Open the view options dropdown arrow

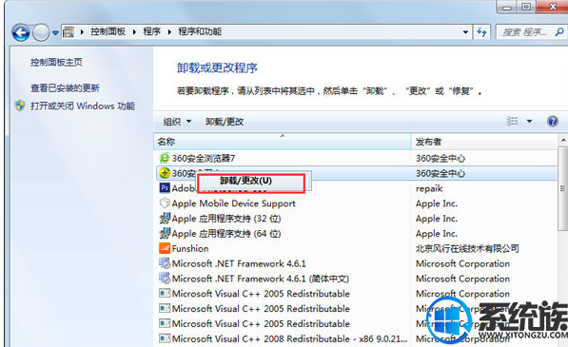(529, 122)
